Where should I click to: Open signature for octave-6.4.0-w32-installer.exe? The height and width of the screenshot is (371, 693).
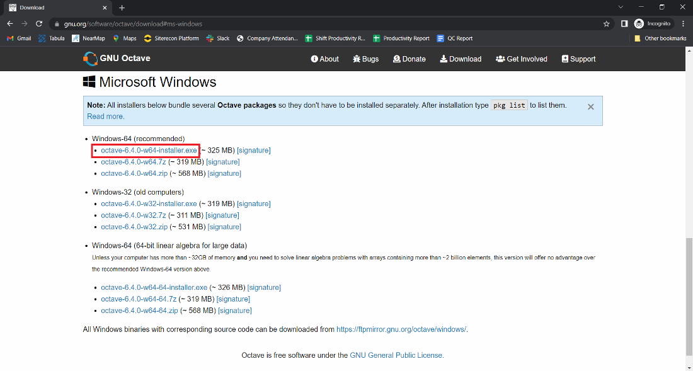[x=254, y=204]
